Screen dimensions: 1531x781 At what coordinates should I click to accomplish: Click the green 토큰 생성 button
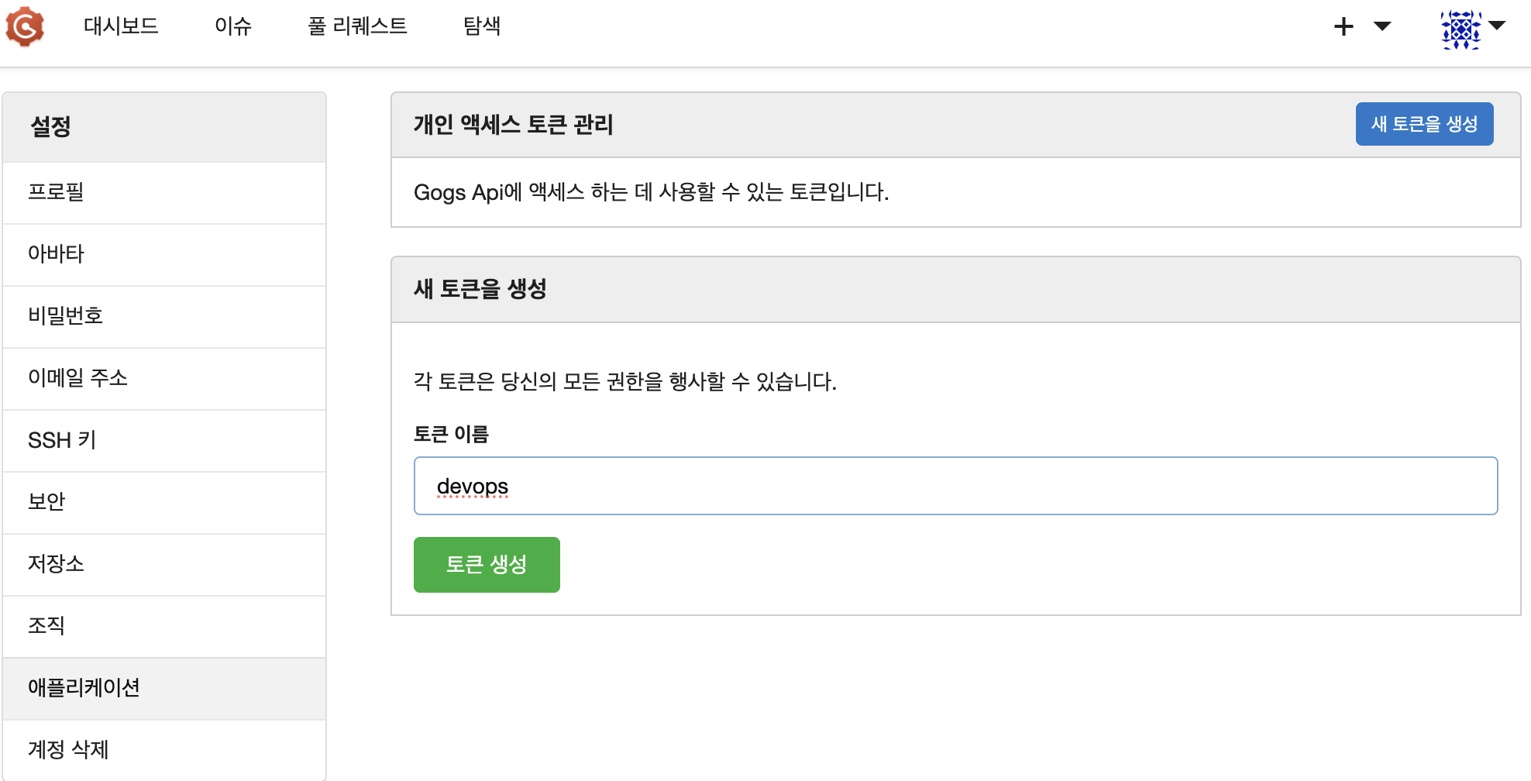pos(487,565)
